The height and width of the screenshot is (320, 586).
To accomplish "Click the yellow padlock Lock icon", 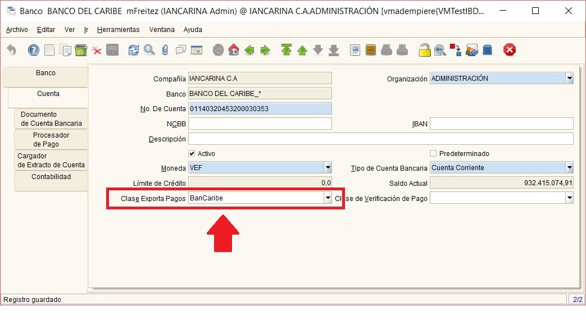I will pyautogui.click(x=424, y=49).
